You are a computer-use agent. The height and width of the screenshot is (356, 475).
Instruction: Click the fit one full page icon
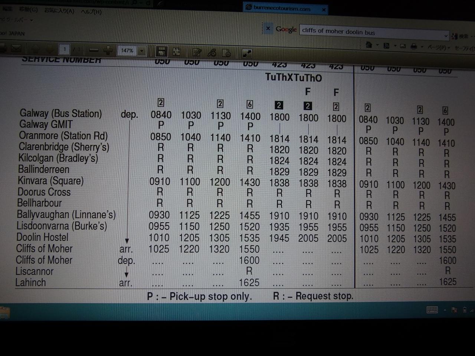point(177,52)
